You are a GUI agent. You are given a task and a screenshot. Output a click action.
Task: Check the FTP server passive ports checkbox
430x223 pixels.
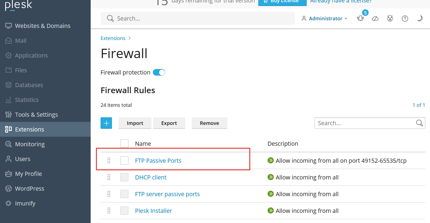pos(124,194)
